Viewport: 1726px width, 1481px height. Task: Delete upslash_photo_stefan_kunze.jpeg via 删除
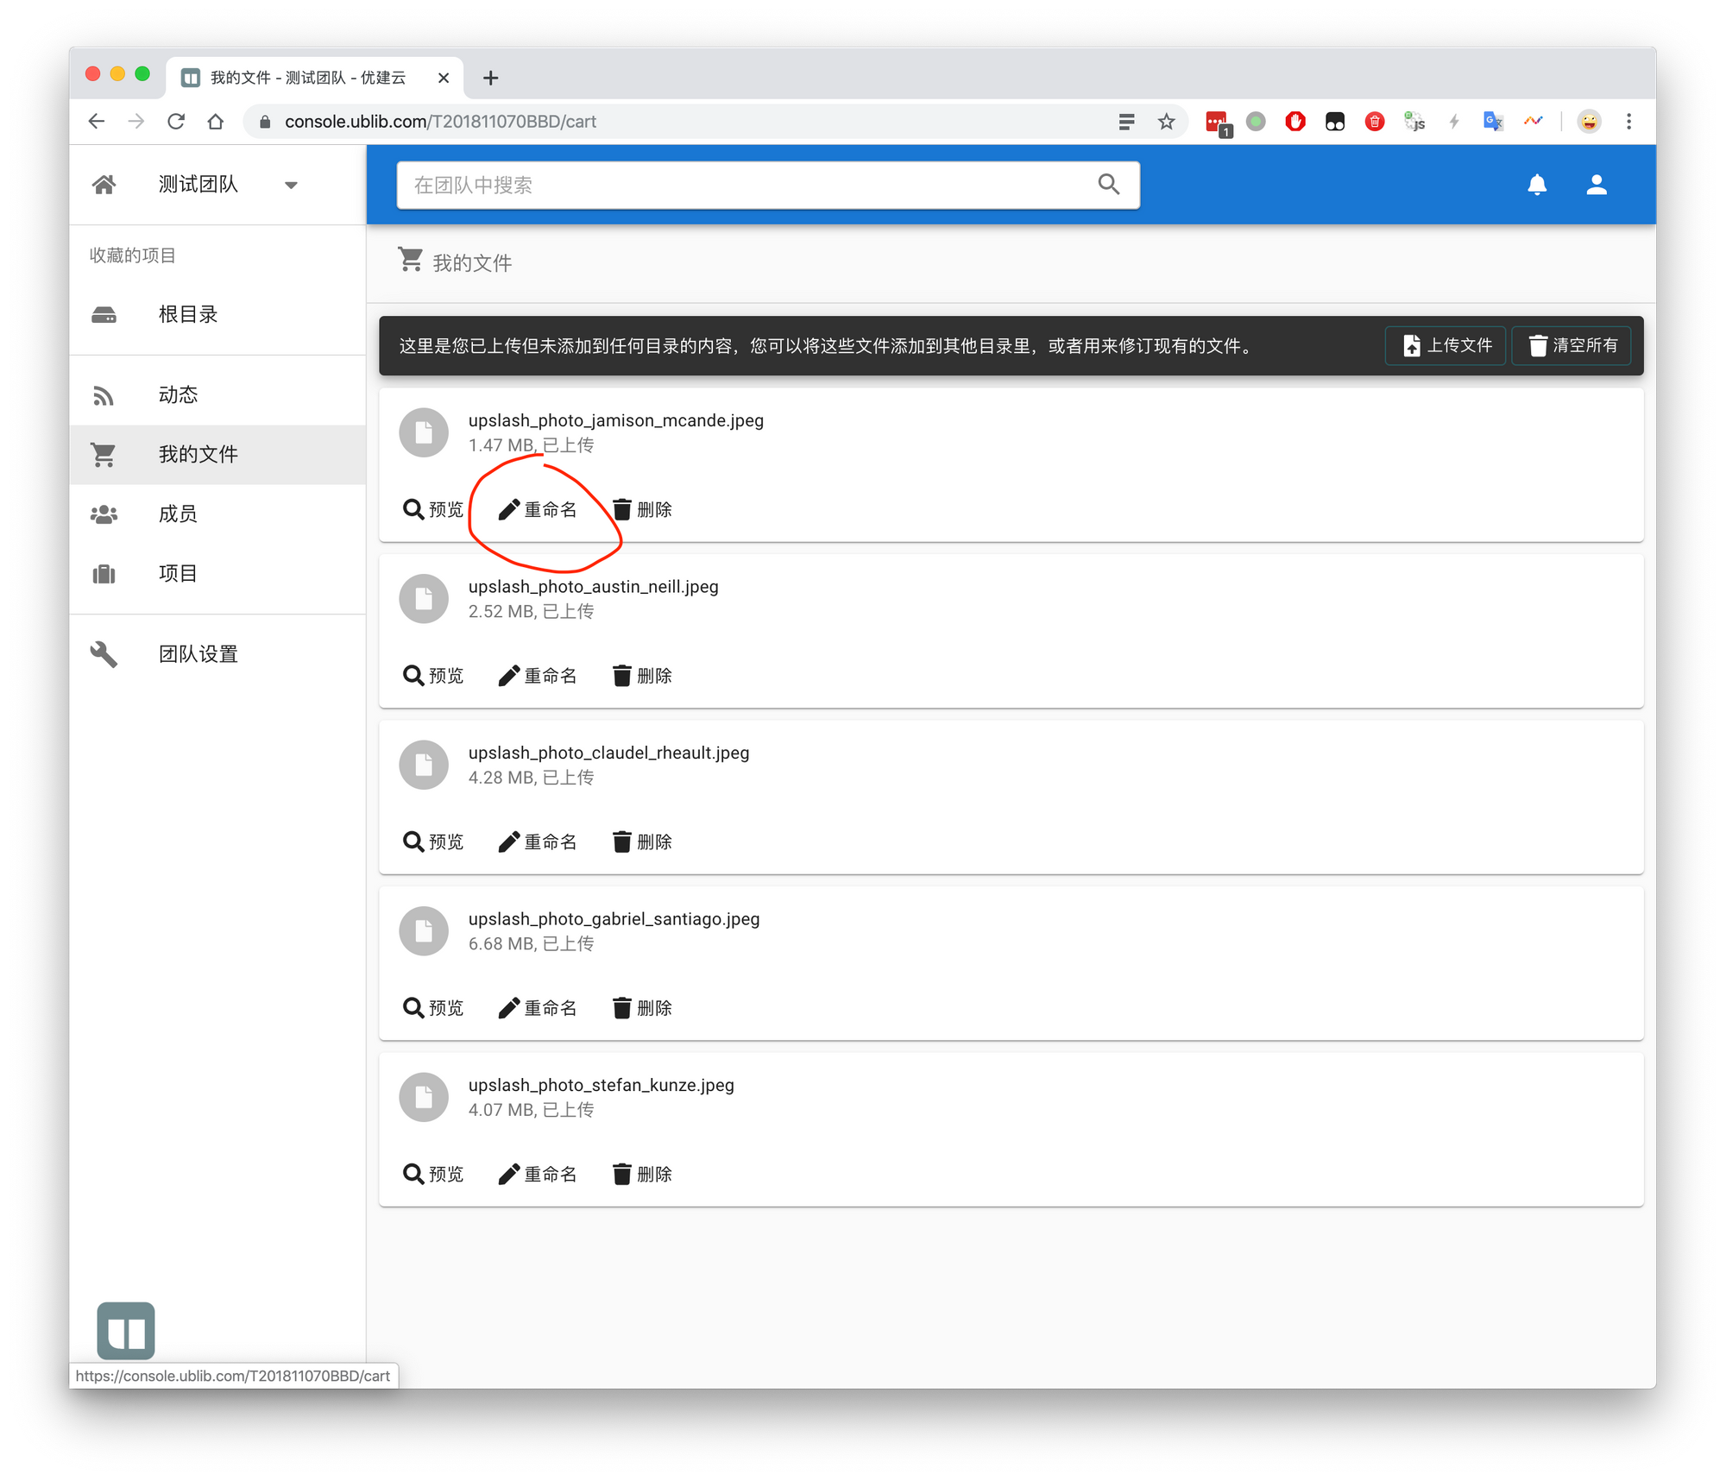pyautogui.click(x=642, y=1175)
